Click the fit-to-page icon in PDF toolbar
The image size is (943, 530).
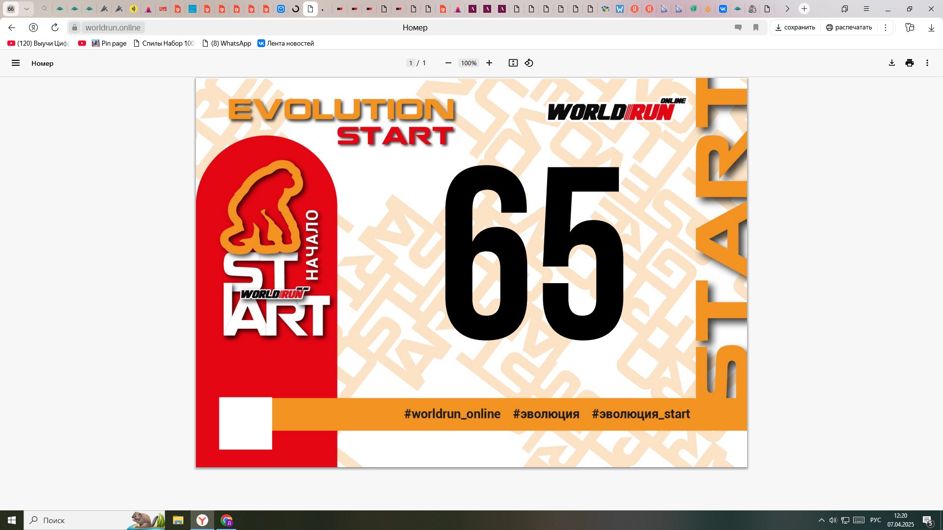click(513, 63)
